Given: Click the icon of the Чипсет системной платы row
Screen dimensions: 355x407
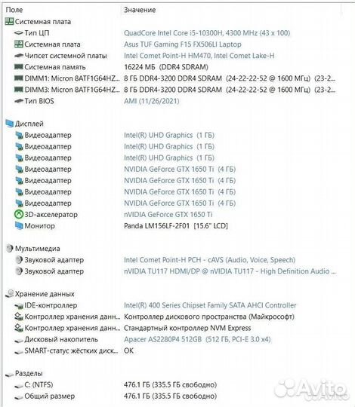Looking at the screenshot, I should 19,56.
